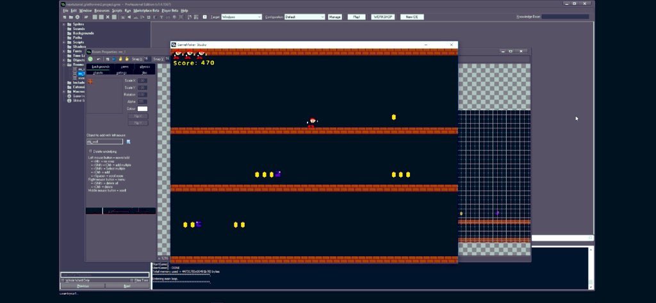This screenshot has width=656, height=303.
Task: Open the Run menu
Action: coord(127,10)
